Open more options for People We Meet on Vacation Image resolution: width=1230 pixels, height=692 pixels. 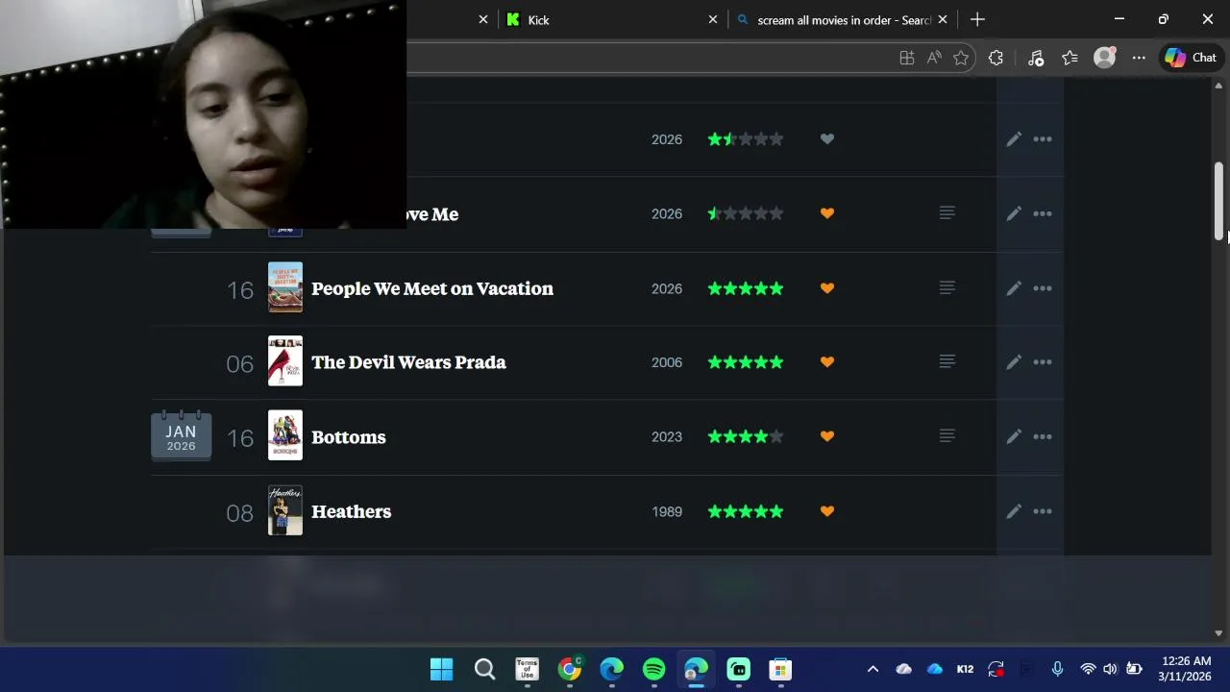point(1043,288)
